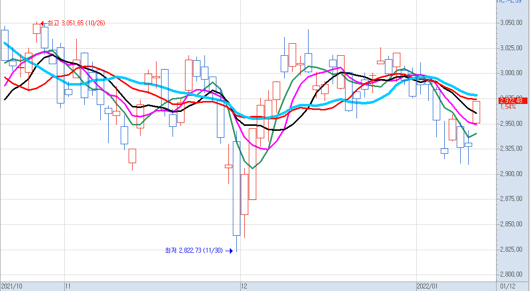Click the 1.54% change value
Viewport: 530px width, 291px height.
(508, 106)
